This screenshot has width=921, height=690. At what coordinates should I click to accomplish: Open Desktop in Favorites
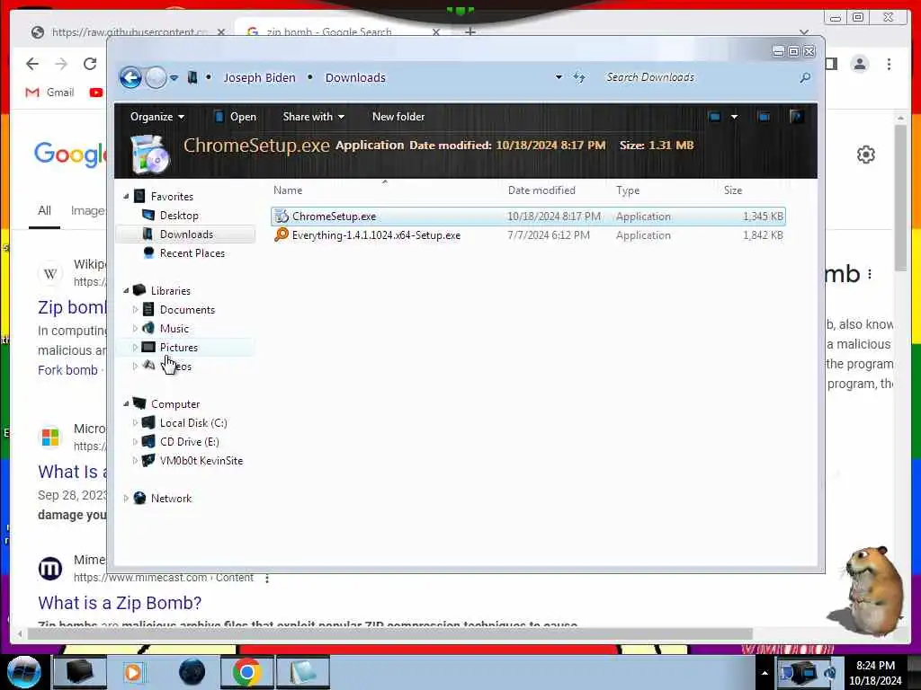click(x=179, y=216)
